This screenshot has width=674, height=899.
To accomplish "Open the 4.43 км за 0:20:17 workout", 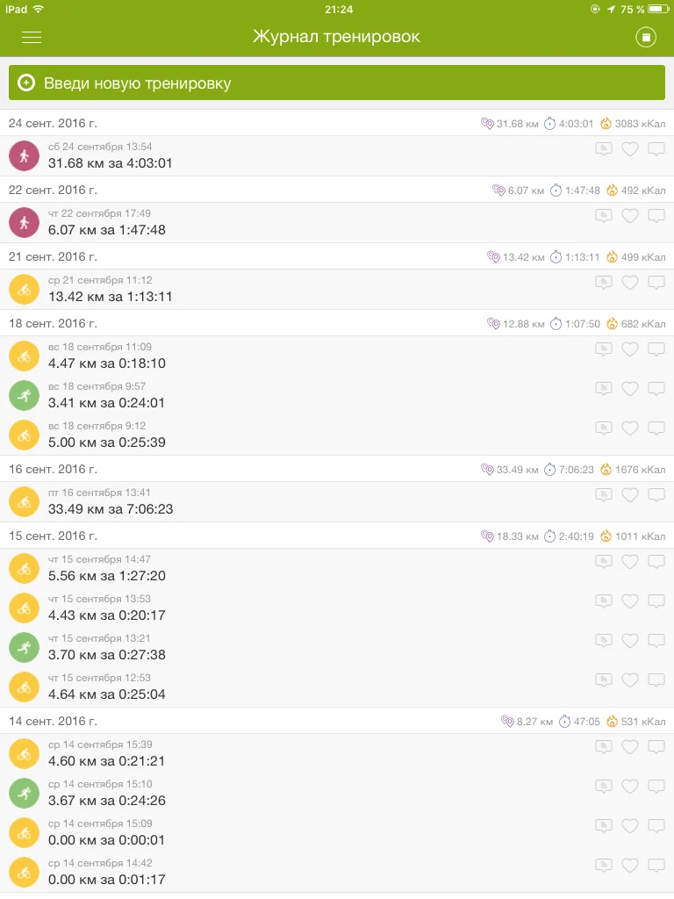I will [x=106, y=615].
